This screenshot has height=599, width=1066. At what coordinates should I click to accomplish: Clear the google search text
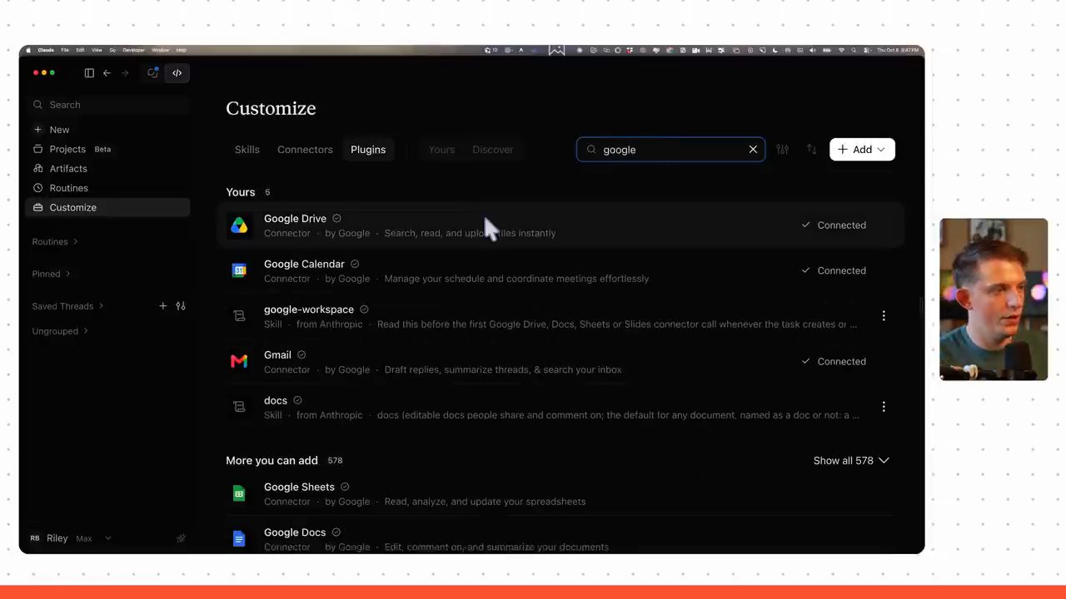click(x=753, y=150)
